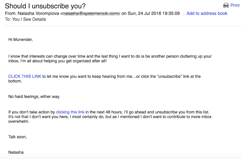This screenshot has height=159, width=242.
Task: Click the date Sun, 24 Jul 2016
Action: 144,13
